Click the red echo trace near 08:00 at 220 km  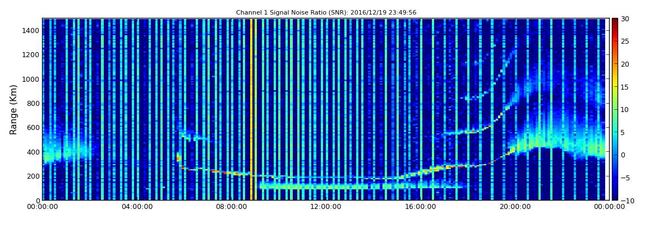click(236, 173)
